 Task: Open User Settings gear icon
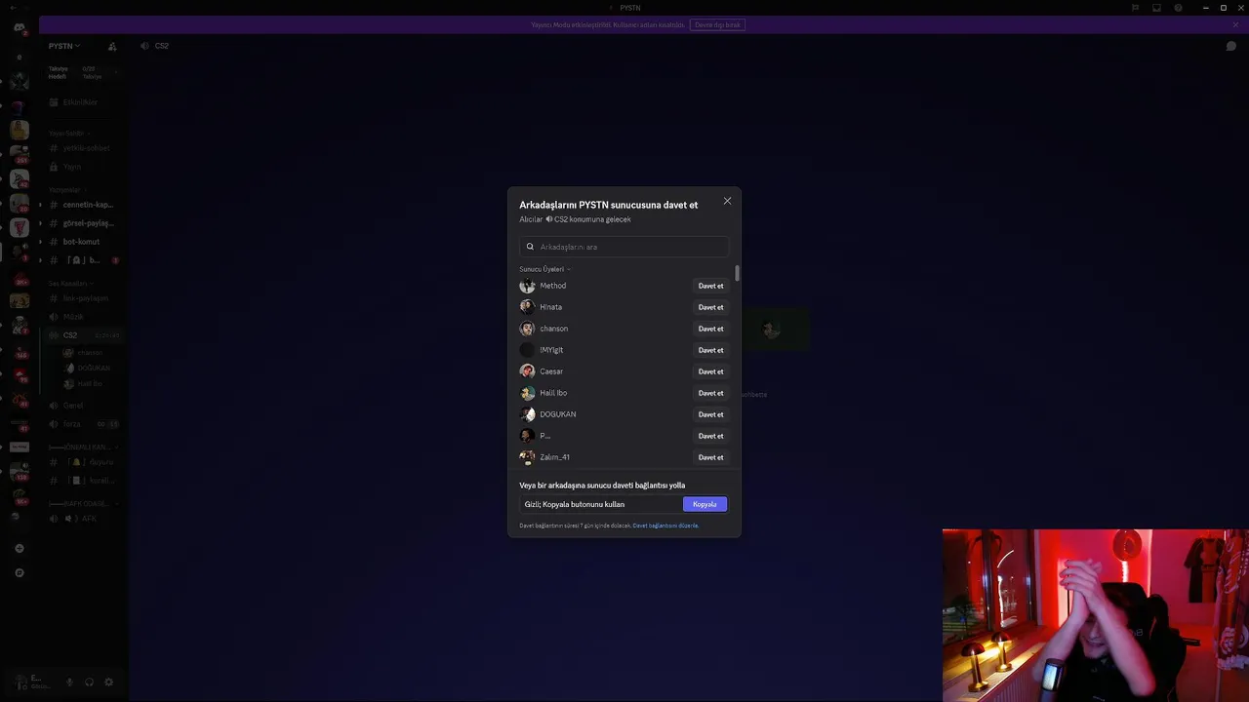point(108,682)
